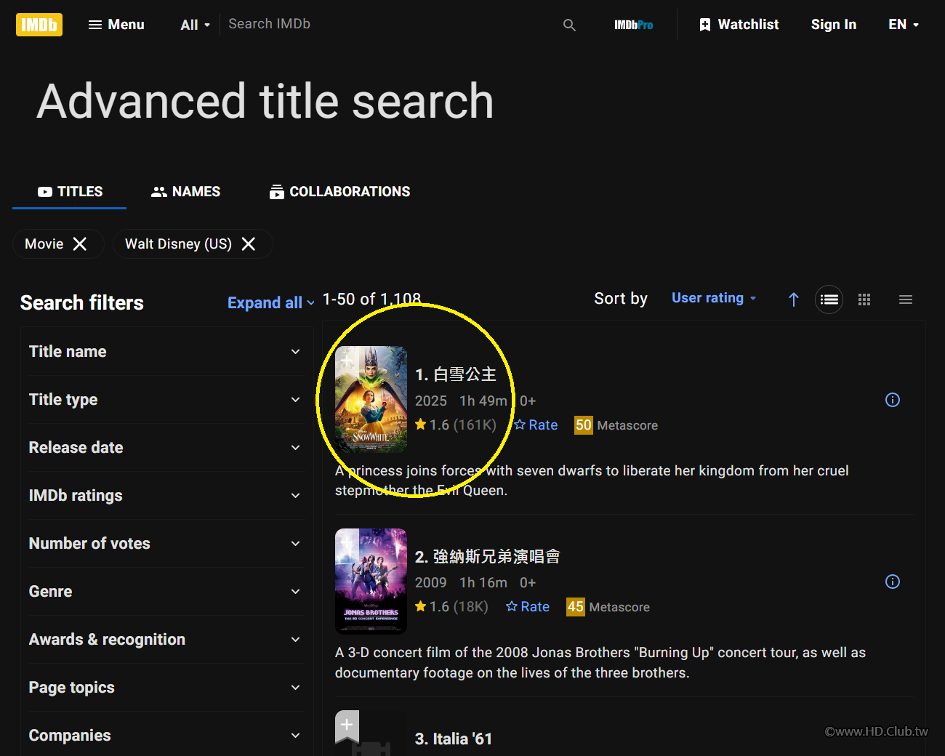
Task: Click the IMDb home logo
Action: 39,25
